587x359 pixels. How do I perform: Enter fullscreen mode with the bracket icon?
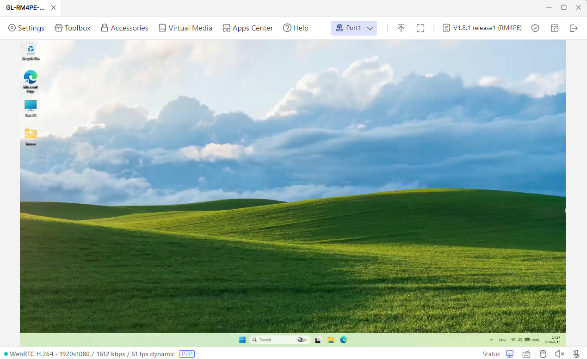(x=420, y=28)
